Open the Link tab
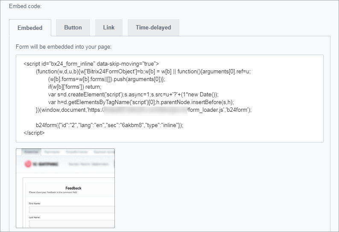 tap(109, 27)
